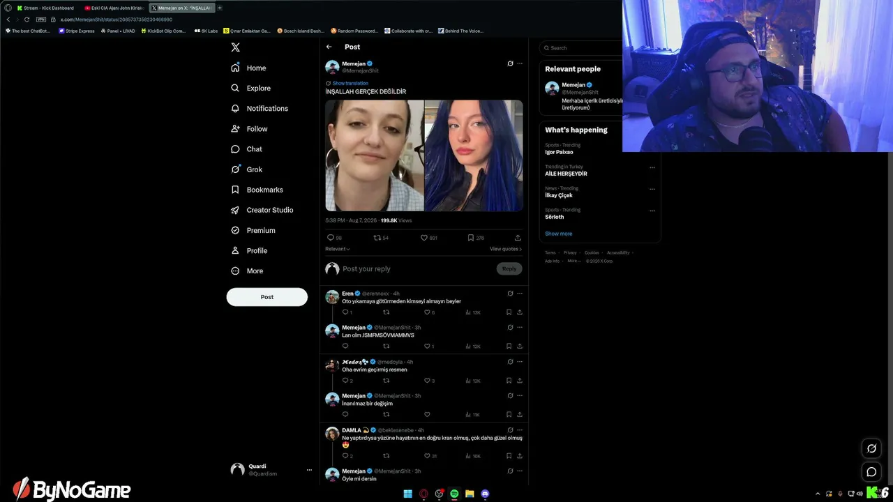This screenshot has height=502, width=893.
Task: Open DAMLA's reply three-dot menu
Action: pyautogui.click(x=520, y=430)
